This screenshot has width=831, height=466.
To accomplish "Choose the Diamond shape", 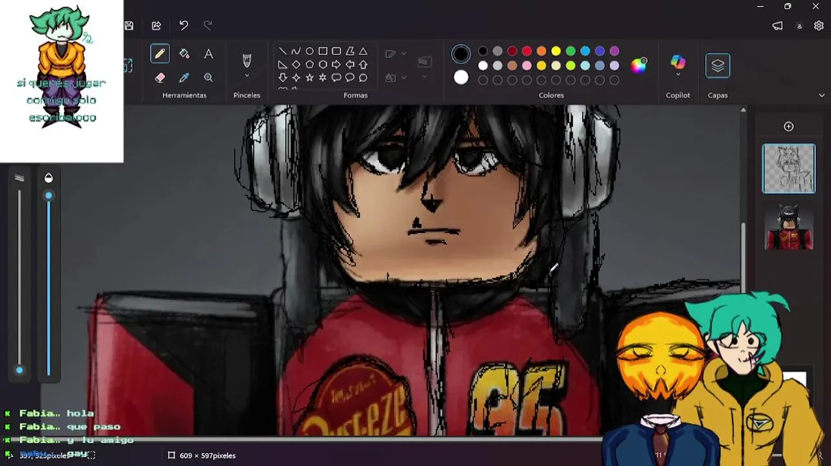I will tap(296, 65).
